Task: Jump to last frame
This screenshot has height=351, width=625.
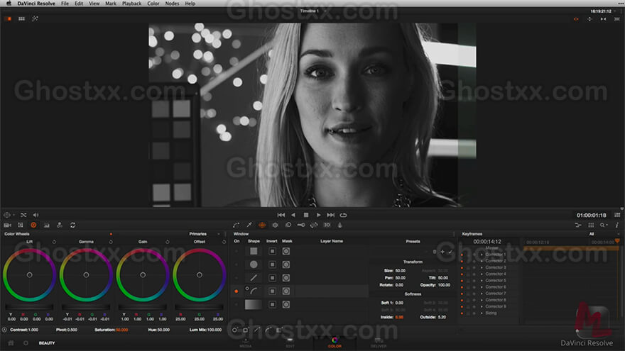Action: (331, 215)
